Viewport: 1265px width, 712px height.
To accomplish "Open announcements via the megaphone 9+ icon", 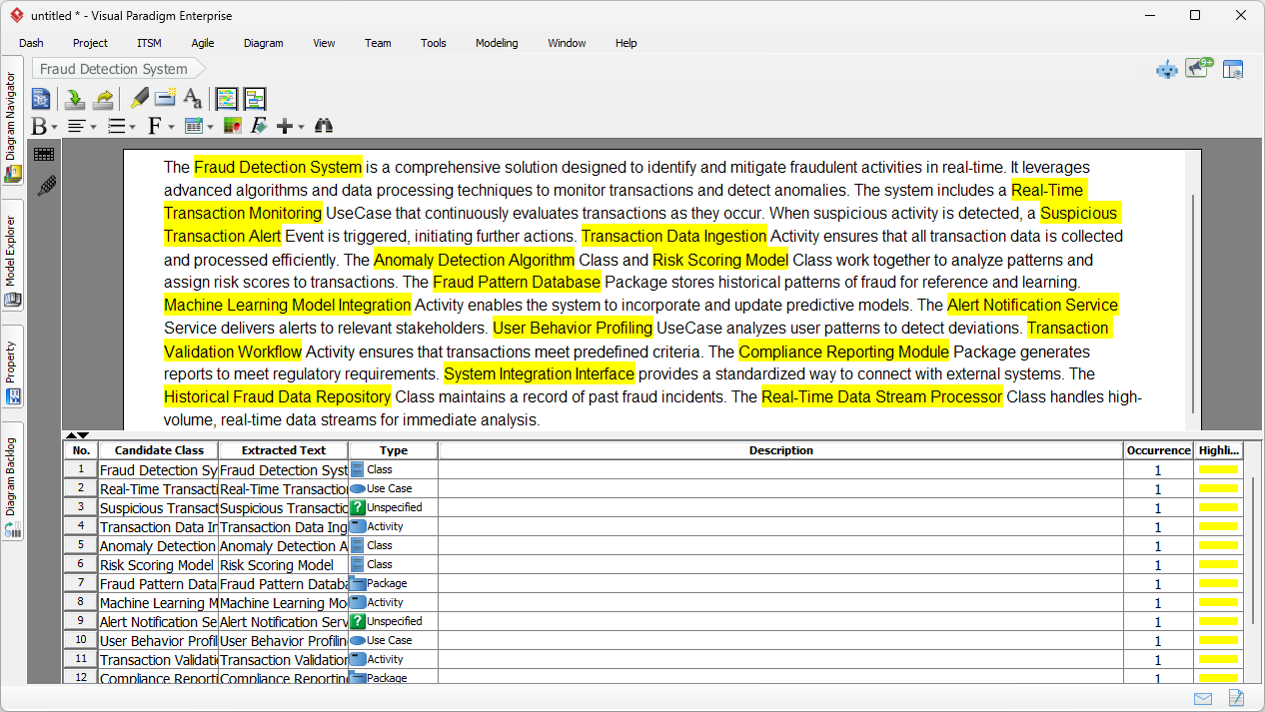I will 1196,68.
